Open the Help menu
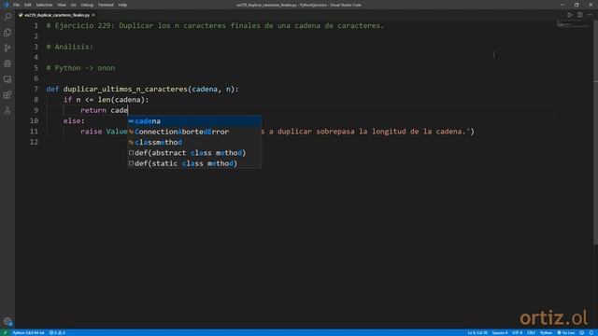The image size is (598, 336). tap(122, 5)
